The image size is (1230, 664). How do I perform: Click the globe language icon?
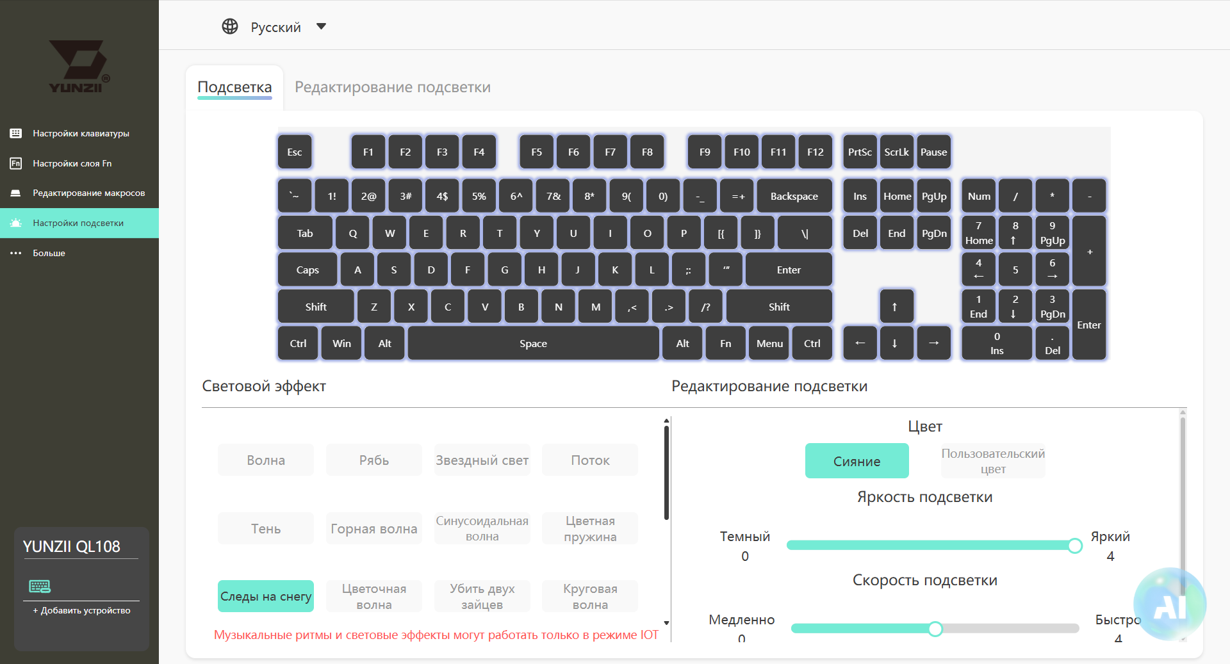(x=230, y=26)
